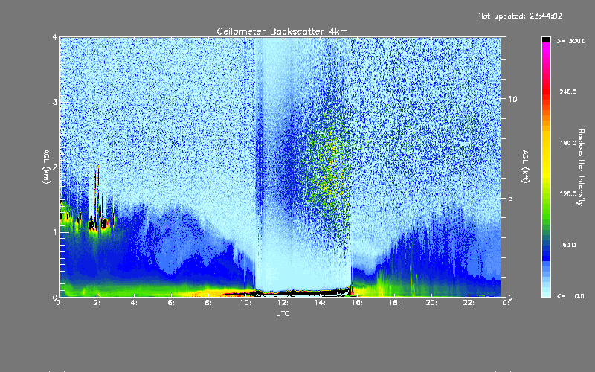Viewport: 595px width, 372px height.
Task: Select the "60.0" colorbar label
Action: point(569,245)
